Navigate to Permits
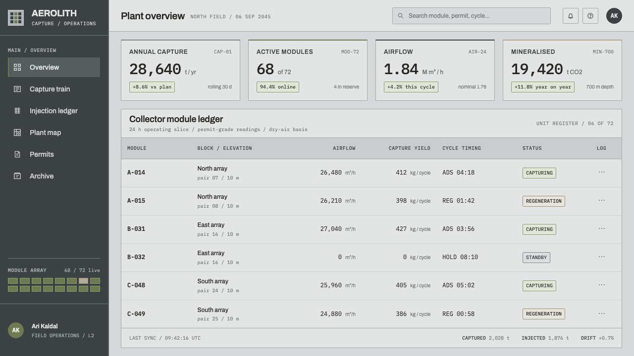This screenshot has width=634, height=356. click(54, 154)
